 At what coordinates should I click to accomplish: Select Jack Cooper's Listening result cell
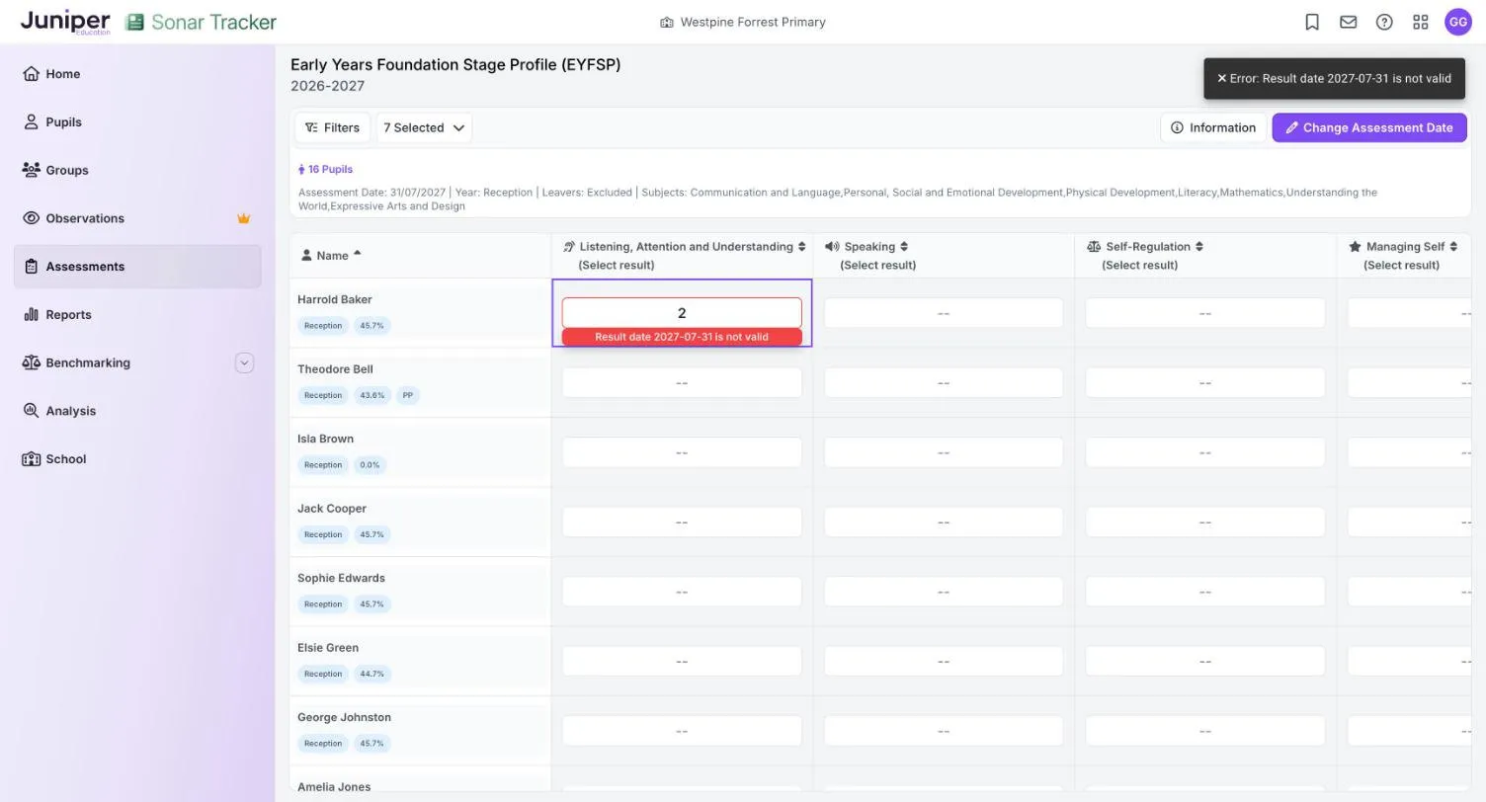pyautogui.click(x=682, y=521)
